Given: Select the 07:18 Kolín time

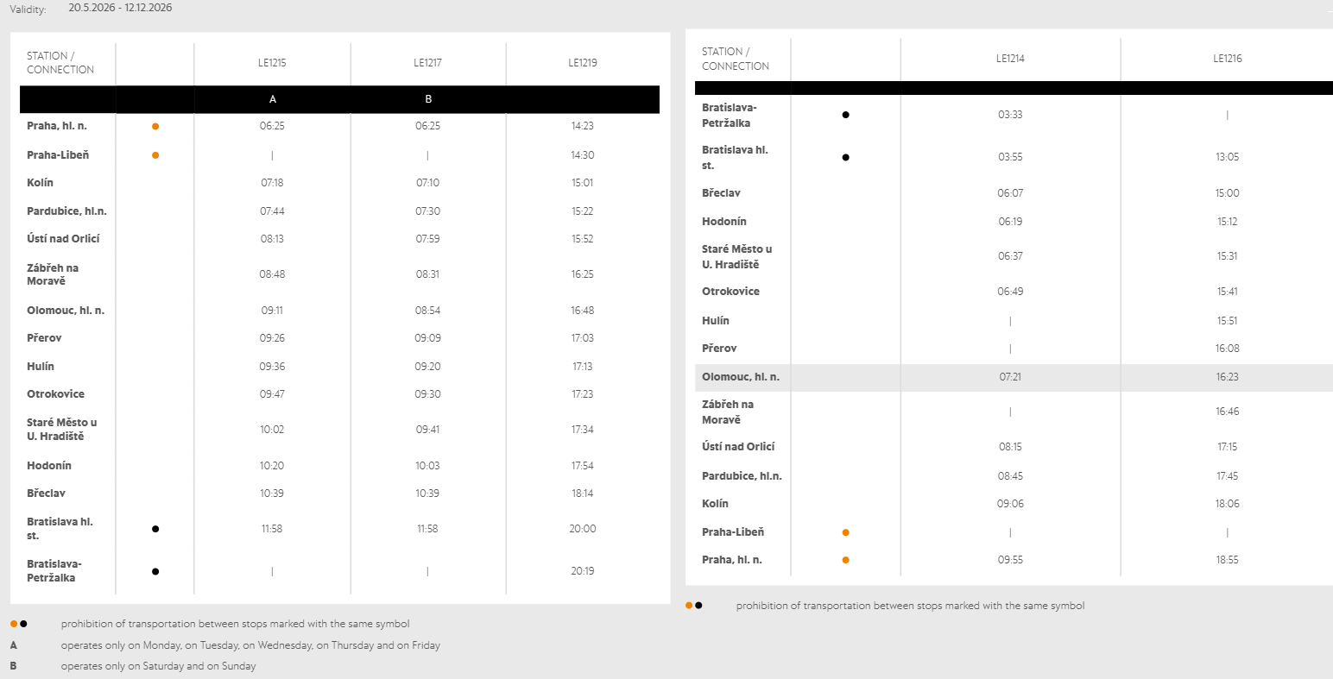Looking at the screenshot, I should (272, 183).
